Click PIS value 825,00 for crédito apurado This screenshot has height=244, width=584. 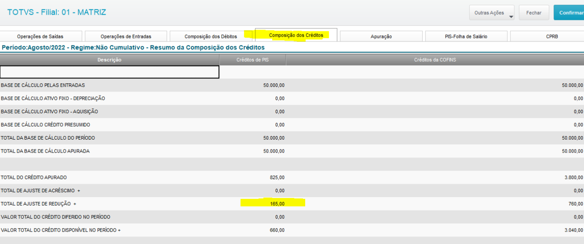(x=277, y=178)
